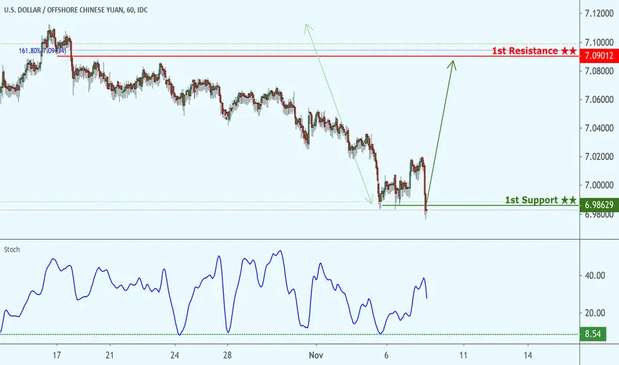The height and width of the screenshot is (365, 619).
Task: Click the green 6.98629 price tag
Action: pos(599,205)
